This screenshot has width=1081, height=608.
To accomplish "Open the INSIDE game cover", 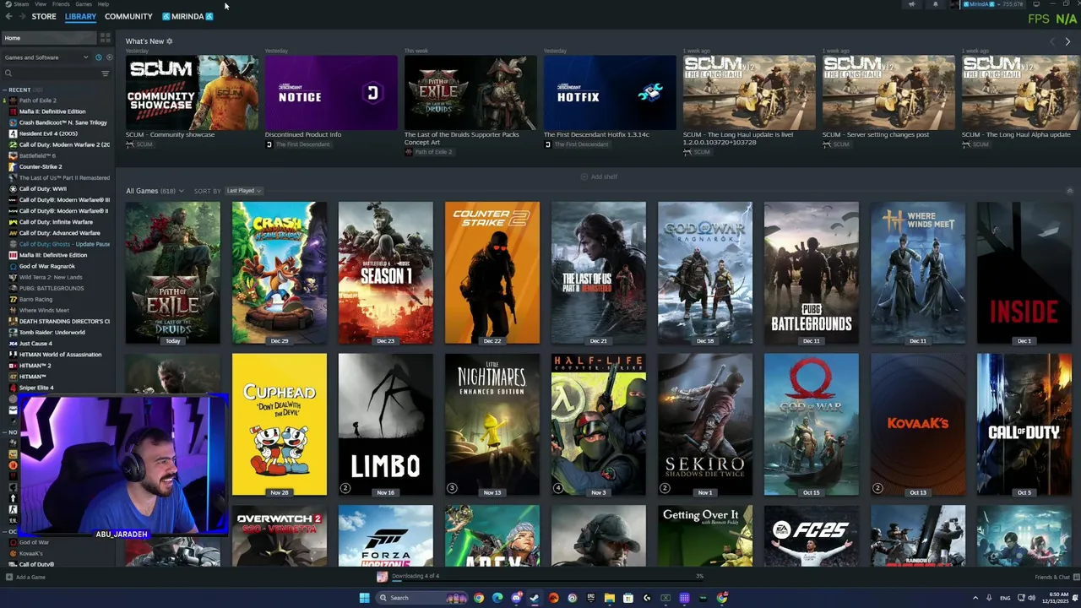I will pos(1024,273).
